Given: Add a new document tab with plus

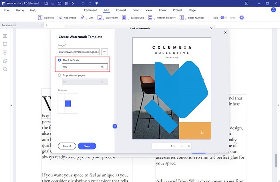Looking at the screenshot, I should [x=46, y=25].
